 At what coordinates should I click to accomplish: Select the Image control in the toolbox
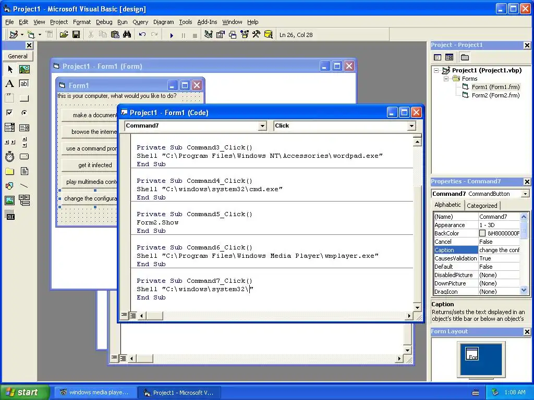[x=10, y=201]
